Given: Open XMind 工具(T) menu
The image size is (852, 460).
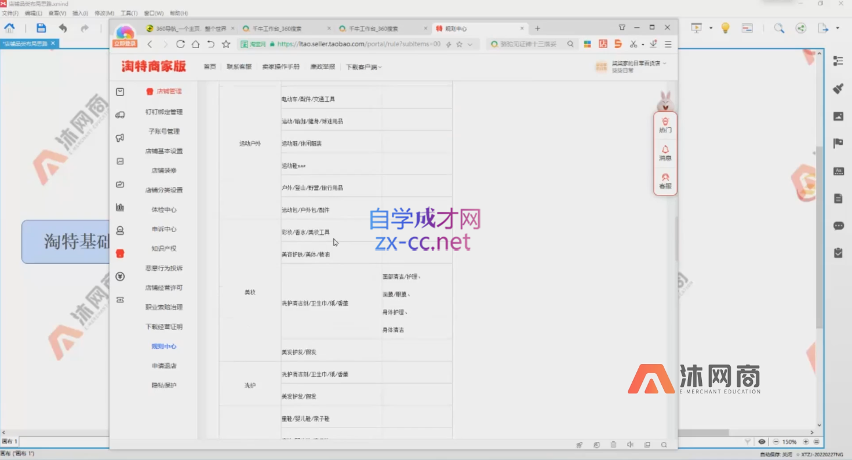Looking at the screenshot, I should coord(129,13).
